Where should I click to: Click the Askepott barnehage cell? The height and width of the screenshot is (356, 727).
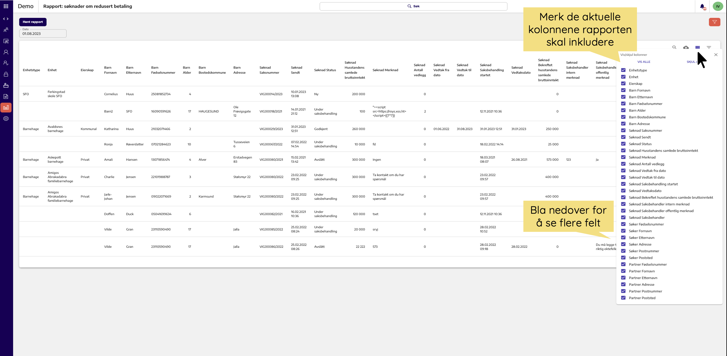pyautogui.click(x=55, y=159)
